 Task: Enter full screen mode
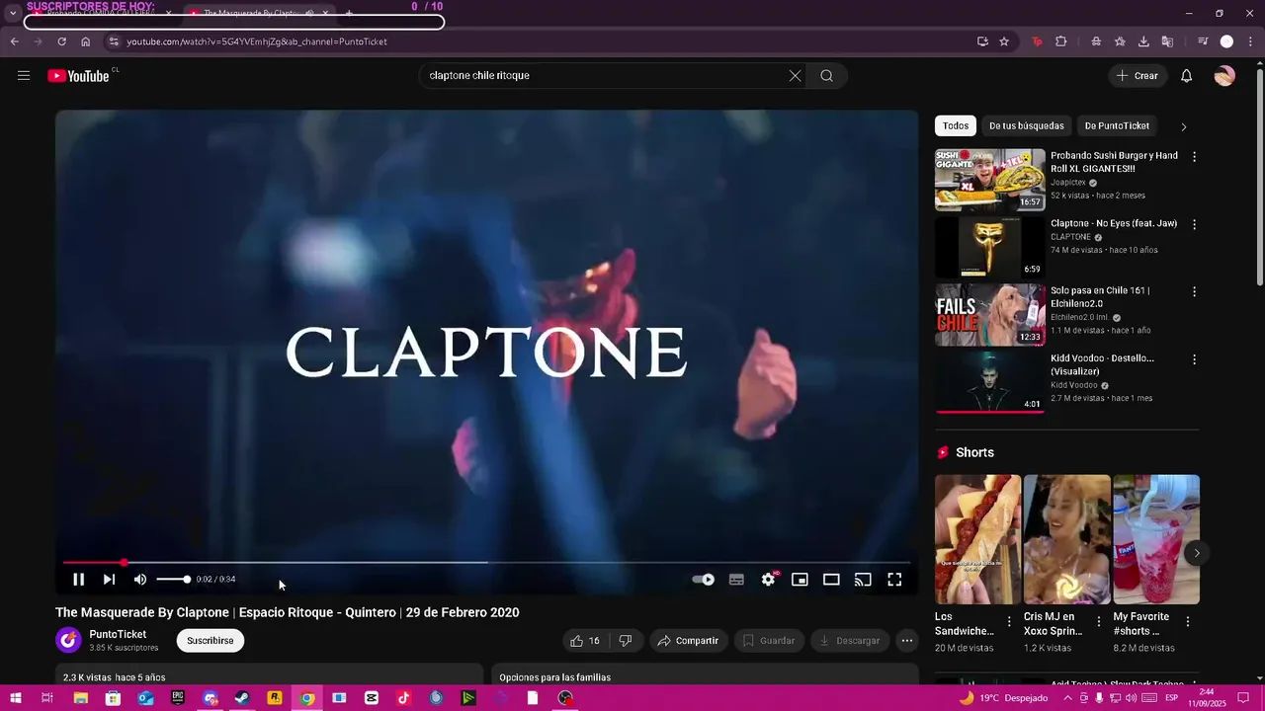894,580
